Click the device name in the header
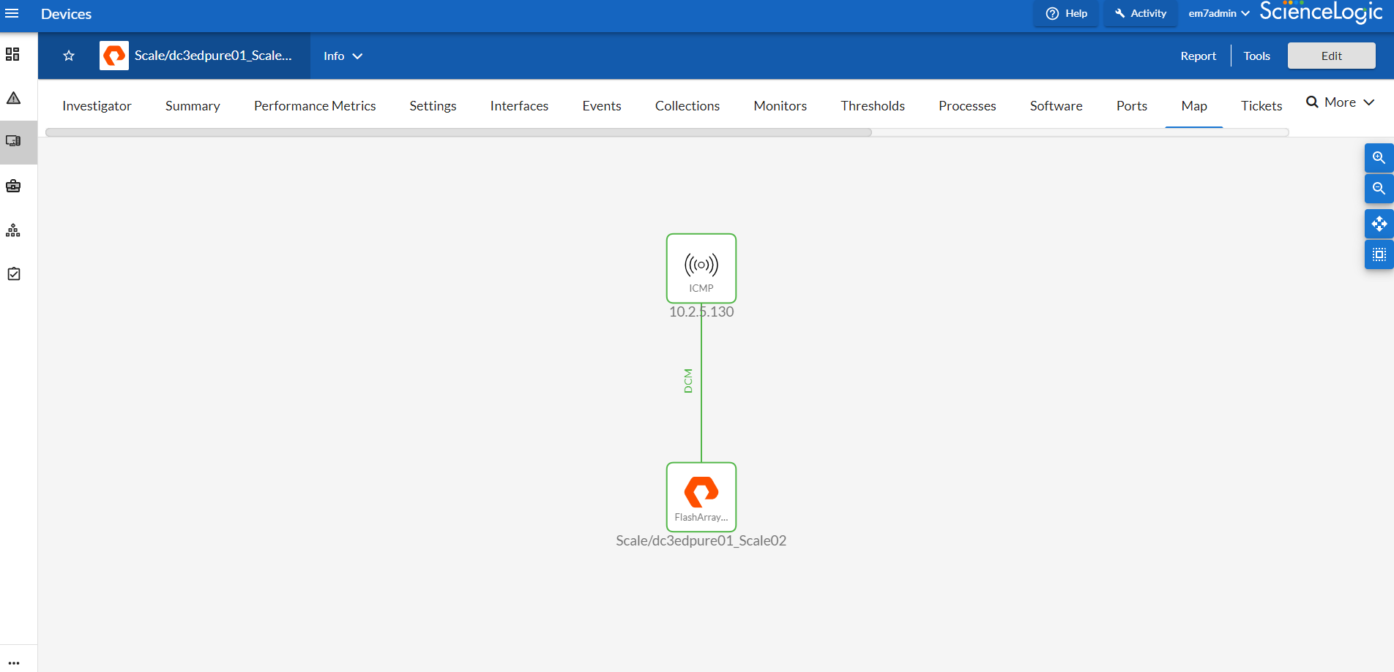This screenshot has height=672, width=1394. coord(213,56)
